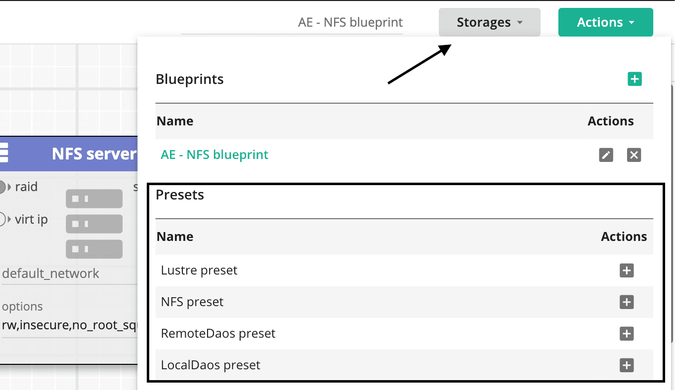Edit the AE - NFS blueprint via pencil icon
This screenshot has width=675, height=390.
(x=606, y=155)
